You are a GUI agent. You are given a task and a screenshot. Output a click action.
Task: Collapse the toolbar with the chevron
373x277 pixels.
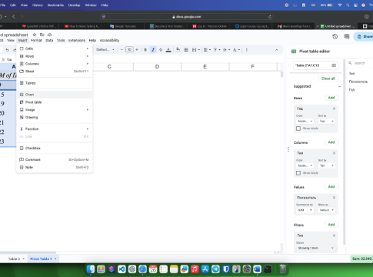pyautogui.click(x=277, y=50)
